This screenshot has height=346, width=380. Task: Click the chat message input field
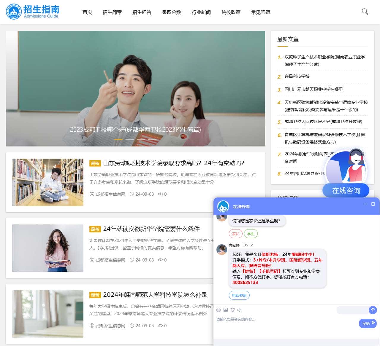[x=282, y=319]
